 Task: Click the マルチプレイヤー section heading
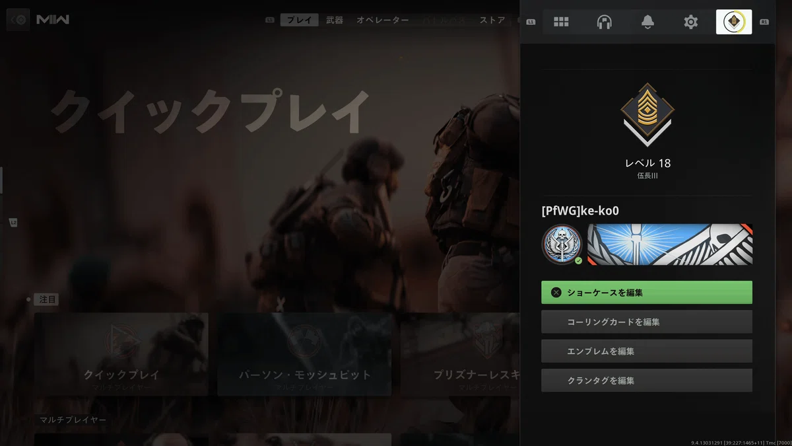point(73,420)
